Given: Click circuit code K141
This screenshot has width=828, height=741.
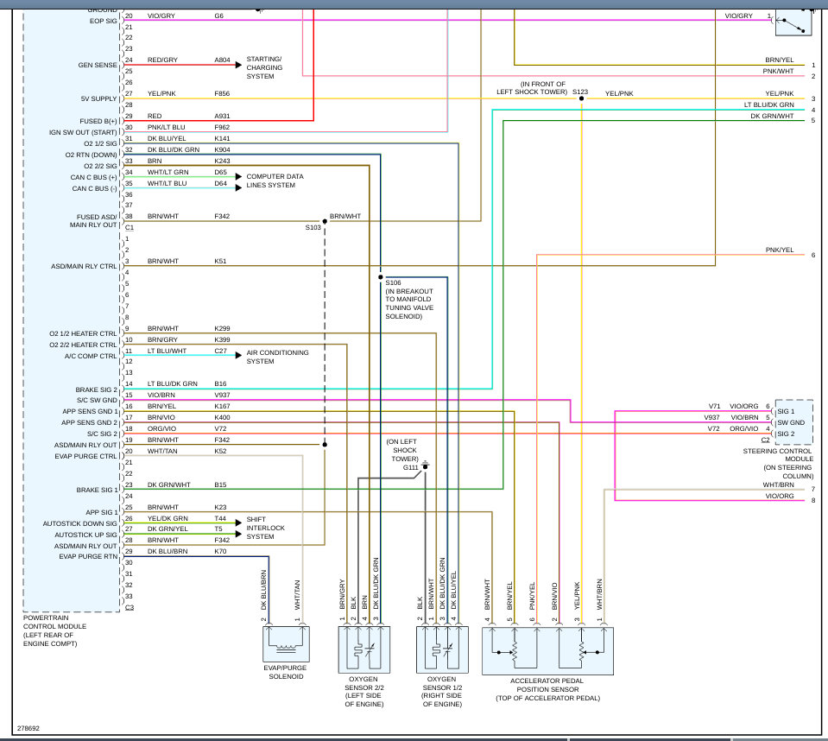Looking at the screenshot, I should click(222, 138).
